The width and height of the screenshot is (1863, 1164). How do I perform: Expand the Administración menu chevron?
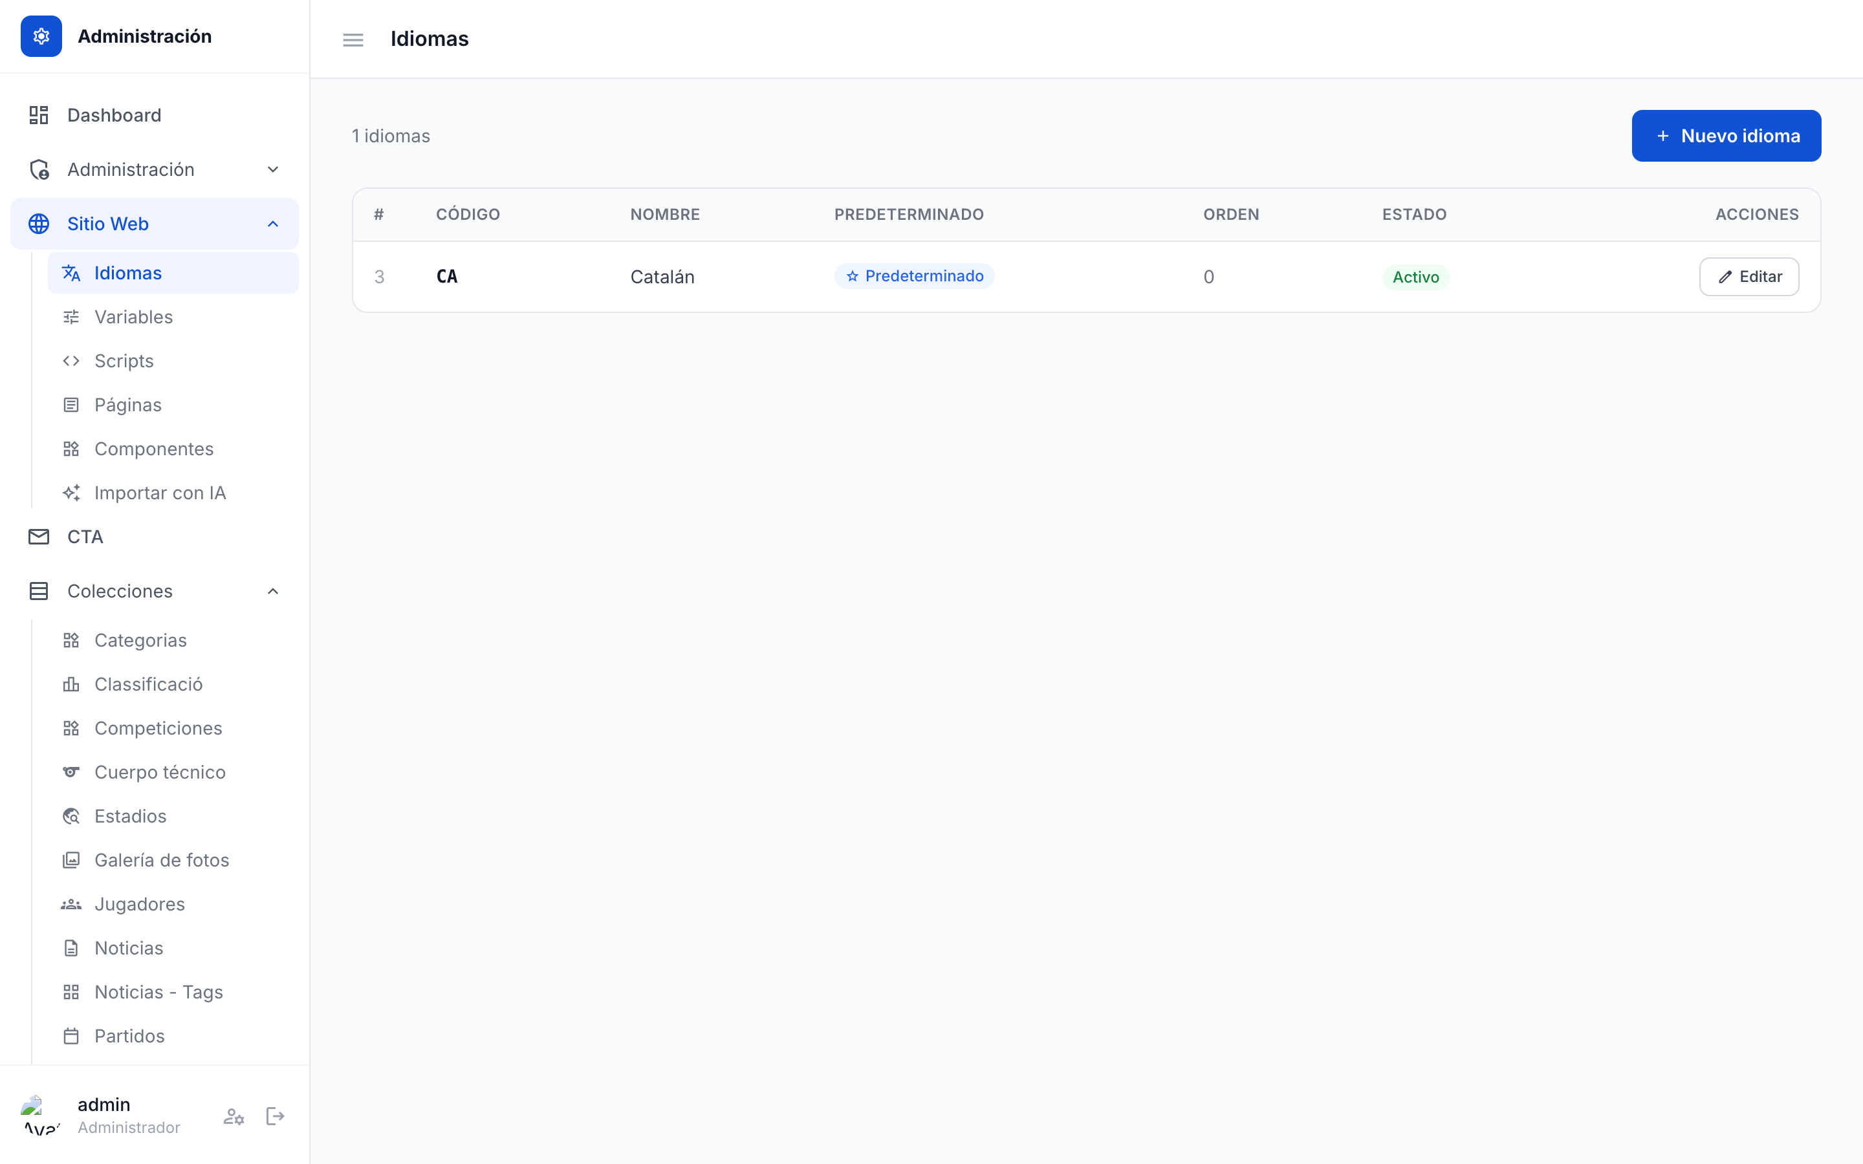click(272, 169)
